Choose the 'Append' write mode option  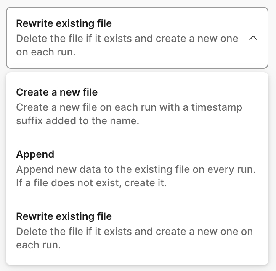[x=137, y=169]
